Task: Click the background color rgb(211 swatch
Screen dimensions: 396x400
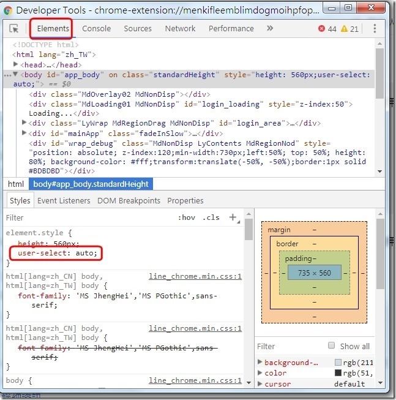Action: coord(338,362)
